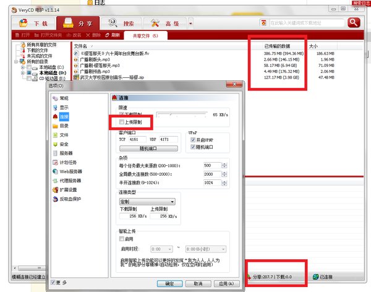
Task: Expand the 本地磁盘 (C:) node
Action: coord(23,67)
